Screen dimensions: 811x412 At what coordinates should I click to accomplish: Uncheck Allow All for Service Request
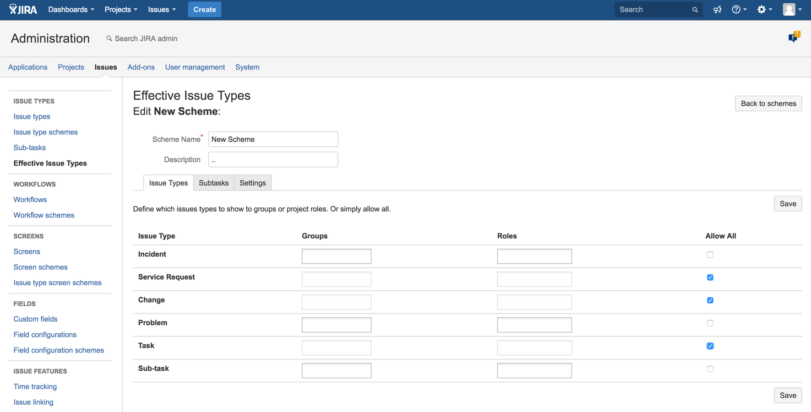[710, 277]
